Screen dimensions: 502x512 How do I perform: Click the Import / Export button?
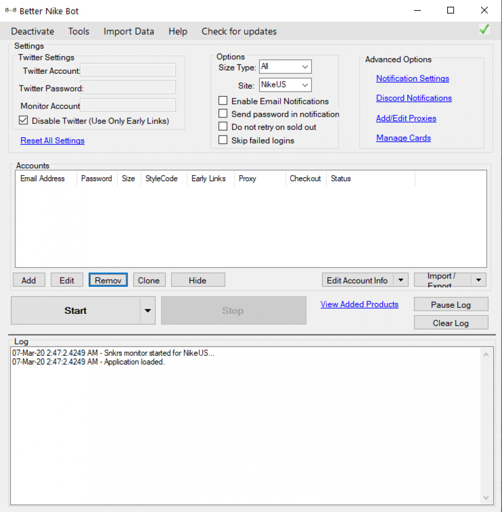point(443,280)
